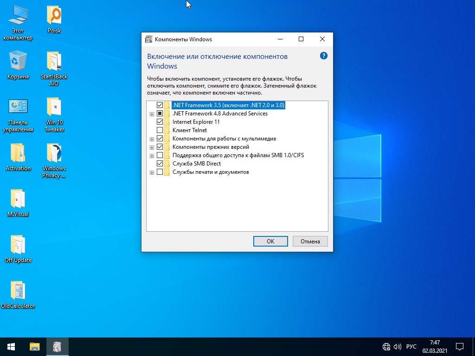Open Панель управления desktop icon

pos(18,115)
